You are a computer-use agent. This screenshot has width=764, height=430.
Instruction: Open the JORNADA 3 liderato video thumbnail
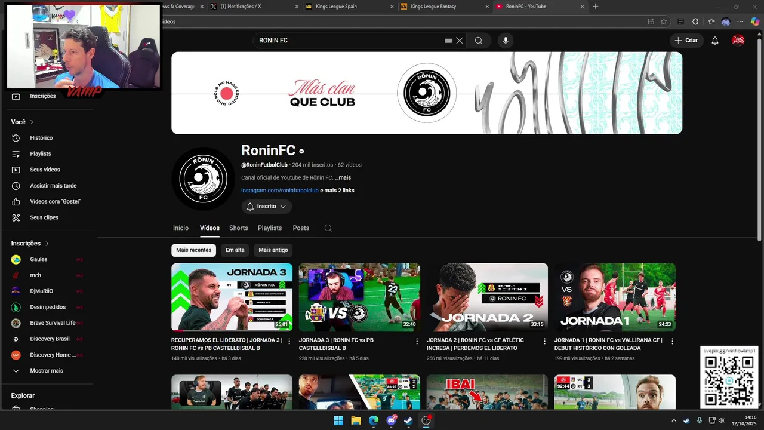(232, 297)
